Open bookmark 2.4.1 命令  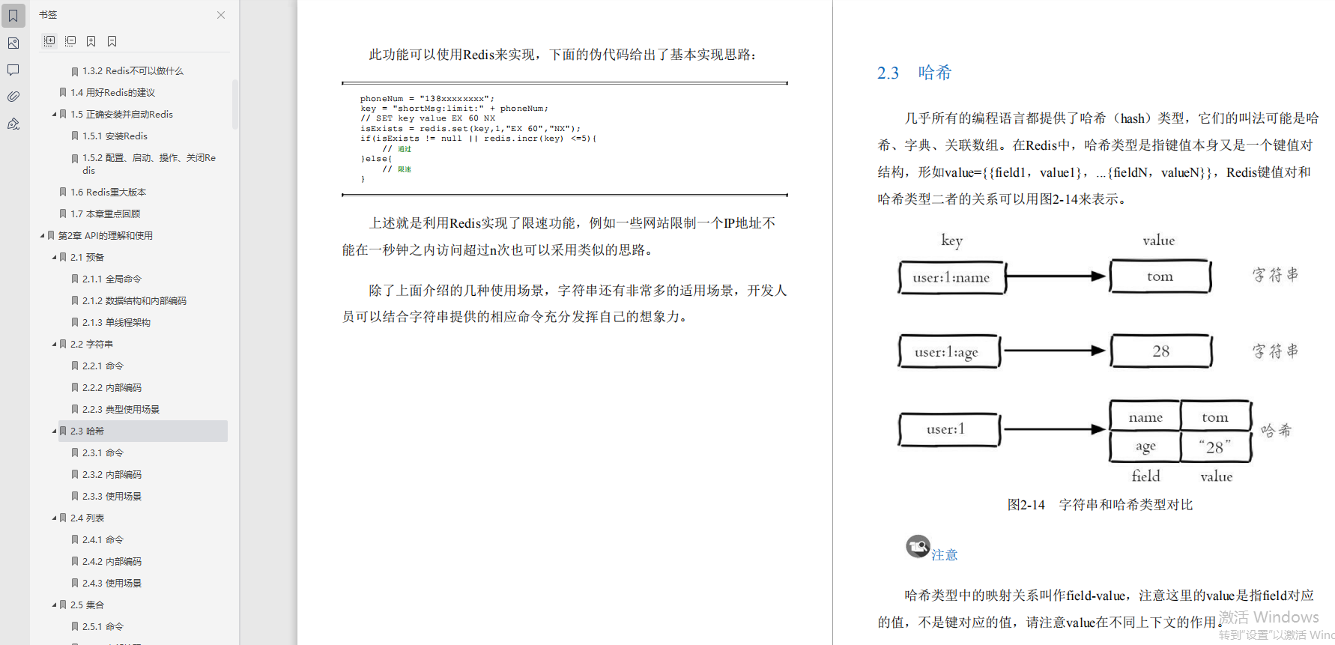click(103, 540)
